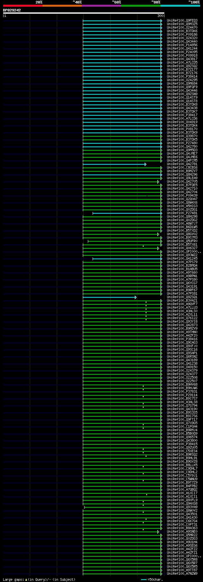Click the arrowhead ending the UniRef100_Q8GV02 bar
Screen dimensions: 203x582
[x=158, y=234]
